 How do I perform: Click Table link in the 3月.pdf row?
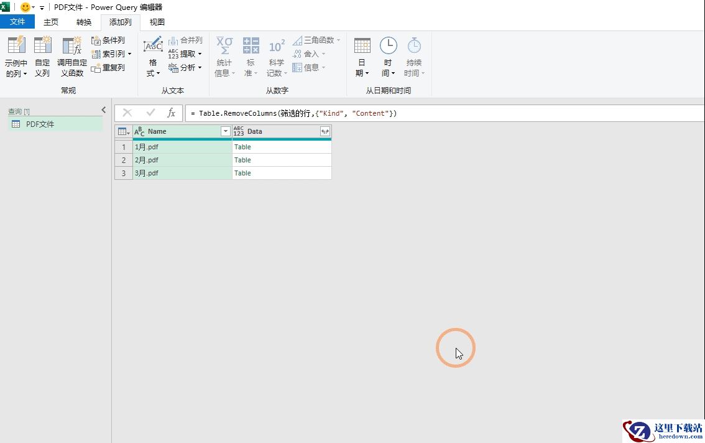coord(242,173)
